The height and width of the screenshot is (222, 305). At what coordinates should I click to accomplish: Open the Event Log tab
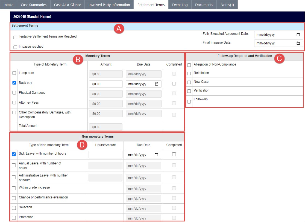(x=180, y=5)
